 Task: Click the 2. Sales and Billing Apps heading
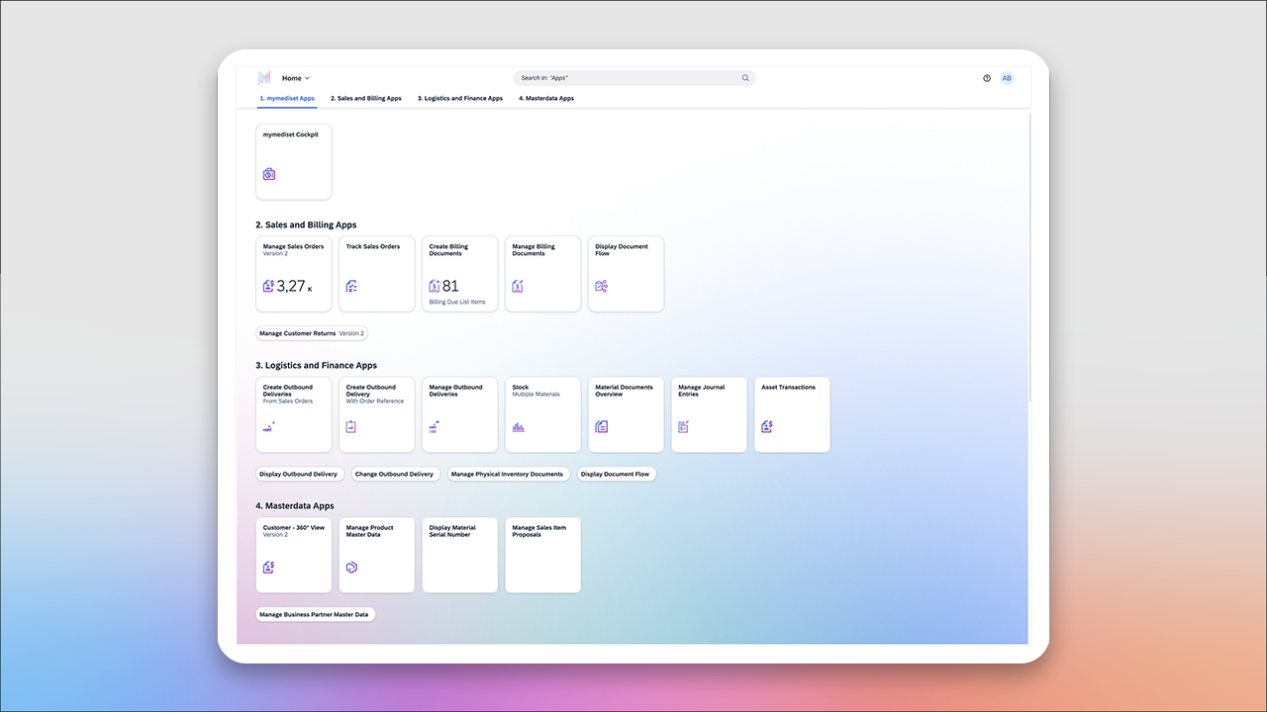pyautogui.click(x=306, y=225)
